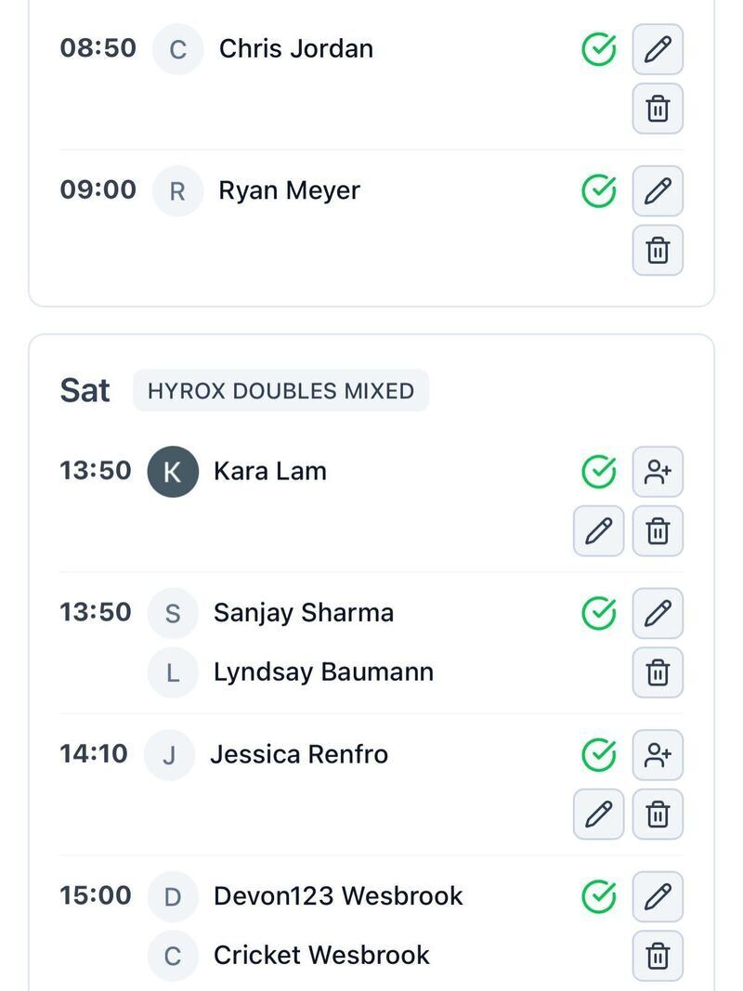Toggle Ryan Meyer's green check status
The image size is (743, 991).
(599, 191)
